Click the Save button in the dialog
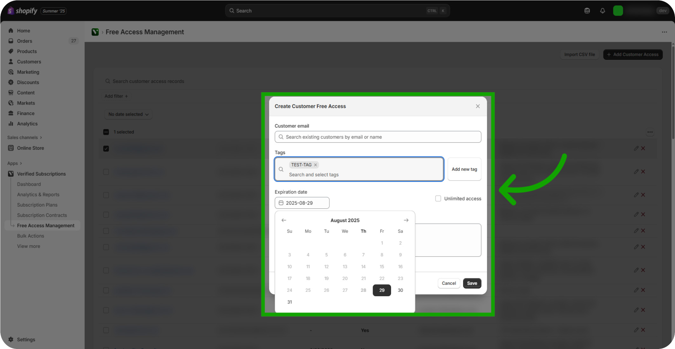Screen dimensions: 675x349 click(472, 283)
